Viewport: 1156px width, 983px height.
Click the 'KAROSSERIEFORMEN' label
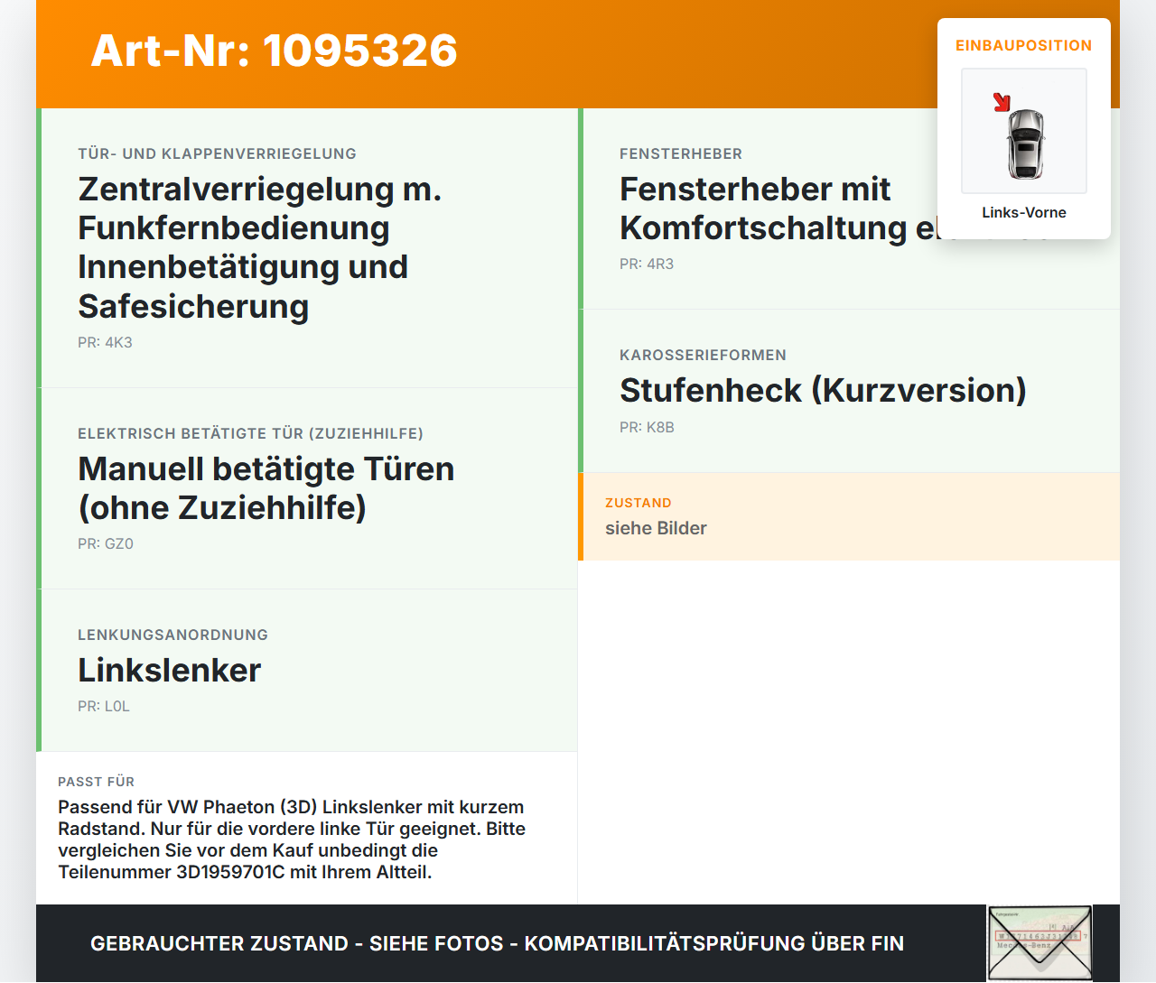point(703,355)
